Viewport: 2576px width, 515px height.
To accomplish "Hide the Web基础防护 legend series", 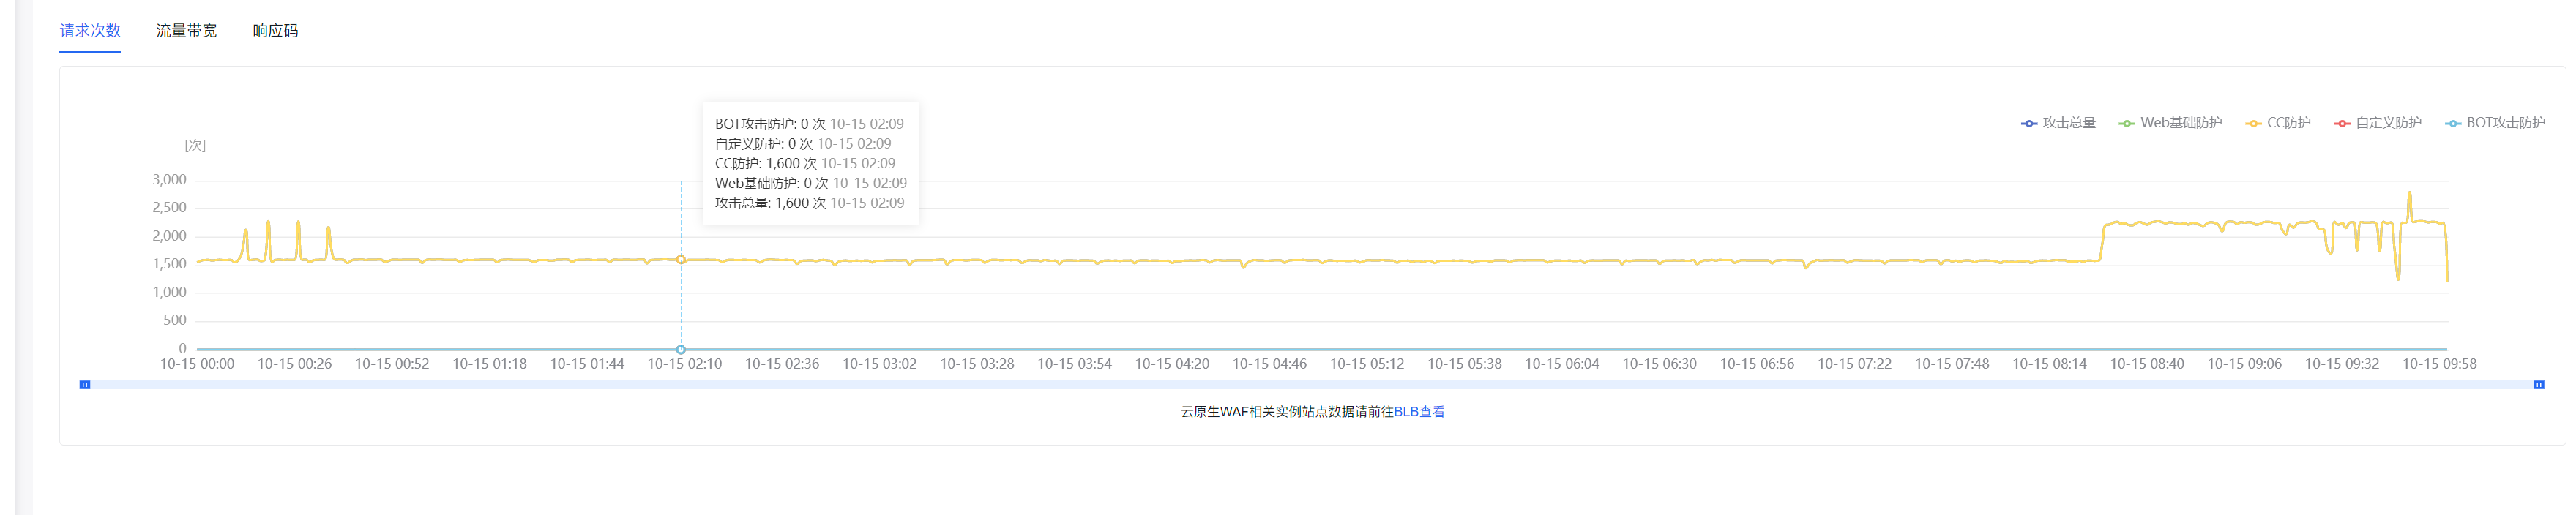I will pyautogui.click(x=2170, y=123).
